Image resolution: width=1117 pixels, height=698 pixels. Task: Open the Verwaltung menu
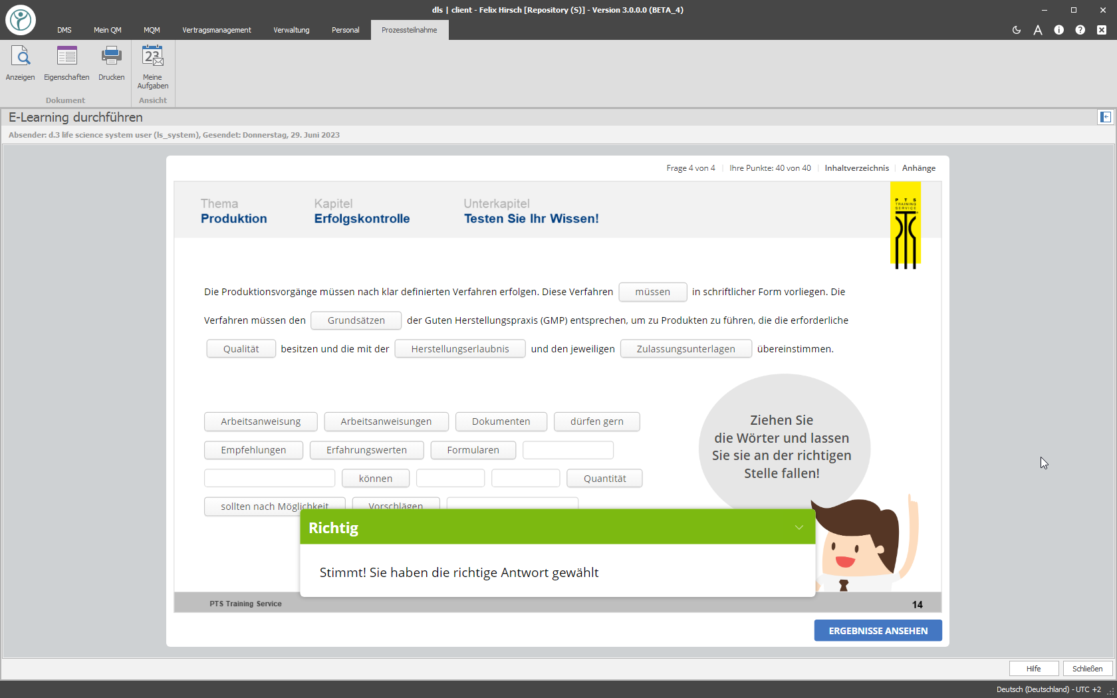pyautogui.click(x=291, y=30)
